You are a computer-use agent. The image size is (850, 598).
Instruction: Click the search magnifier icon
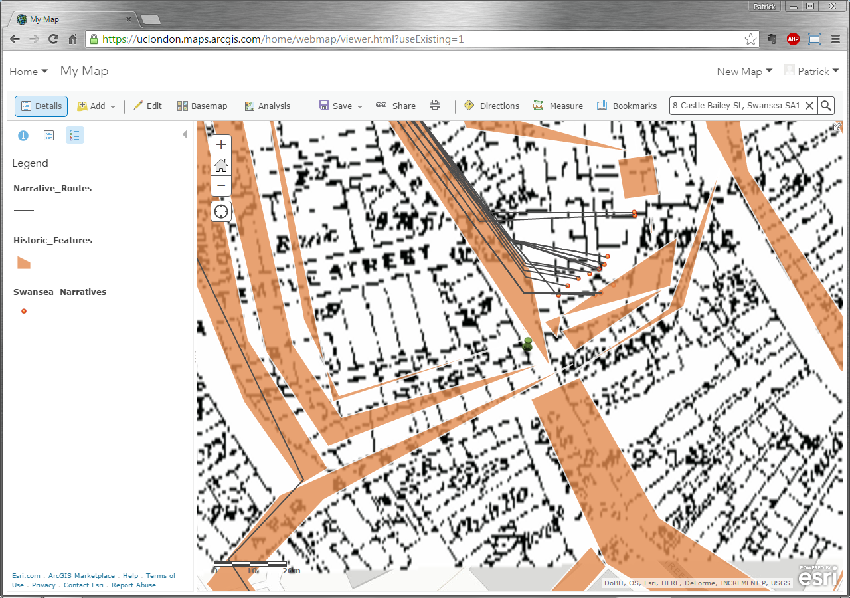pyautogui.click(x=826, y=106)
